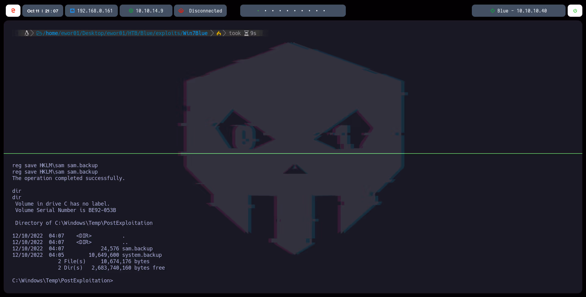Click the chevron after the Win7Blue path

(212, 33)
